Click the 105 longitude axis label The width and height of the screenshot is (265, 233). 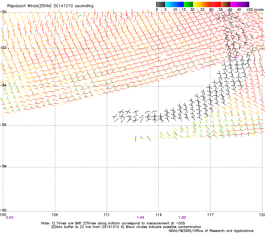coord(3,215)
